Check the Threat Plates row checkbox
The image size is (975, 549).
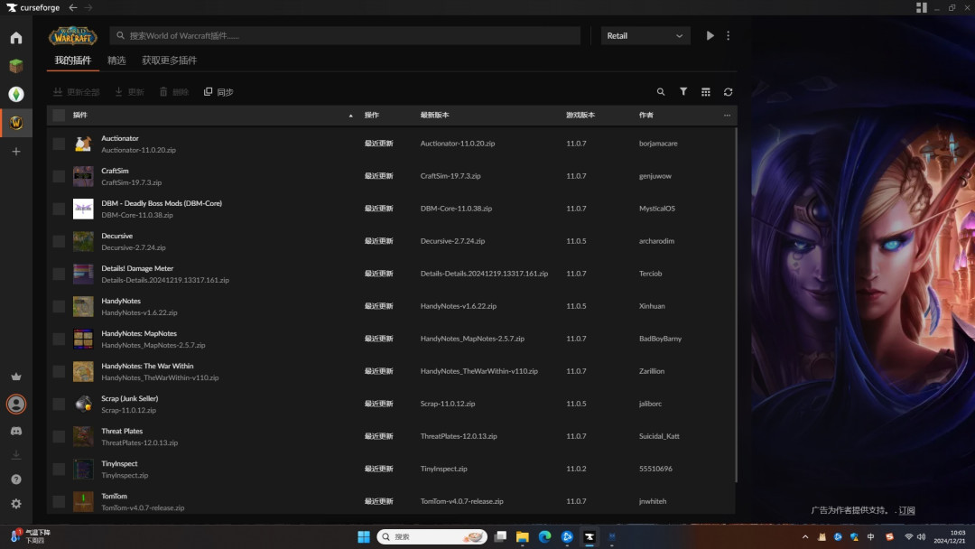59,436
